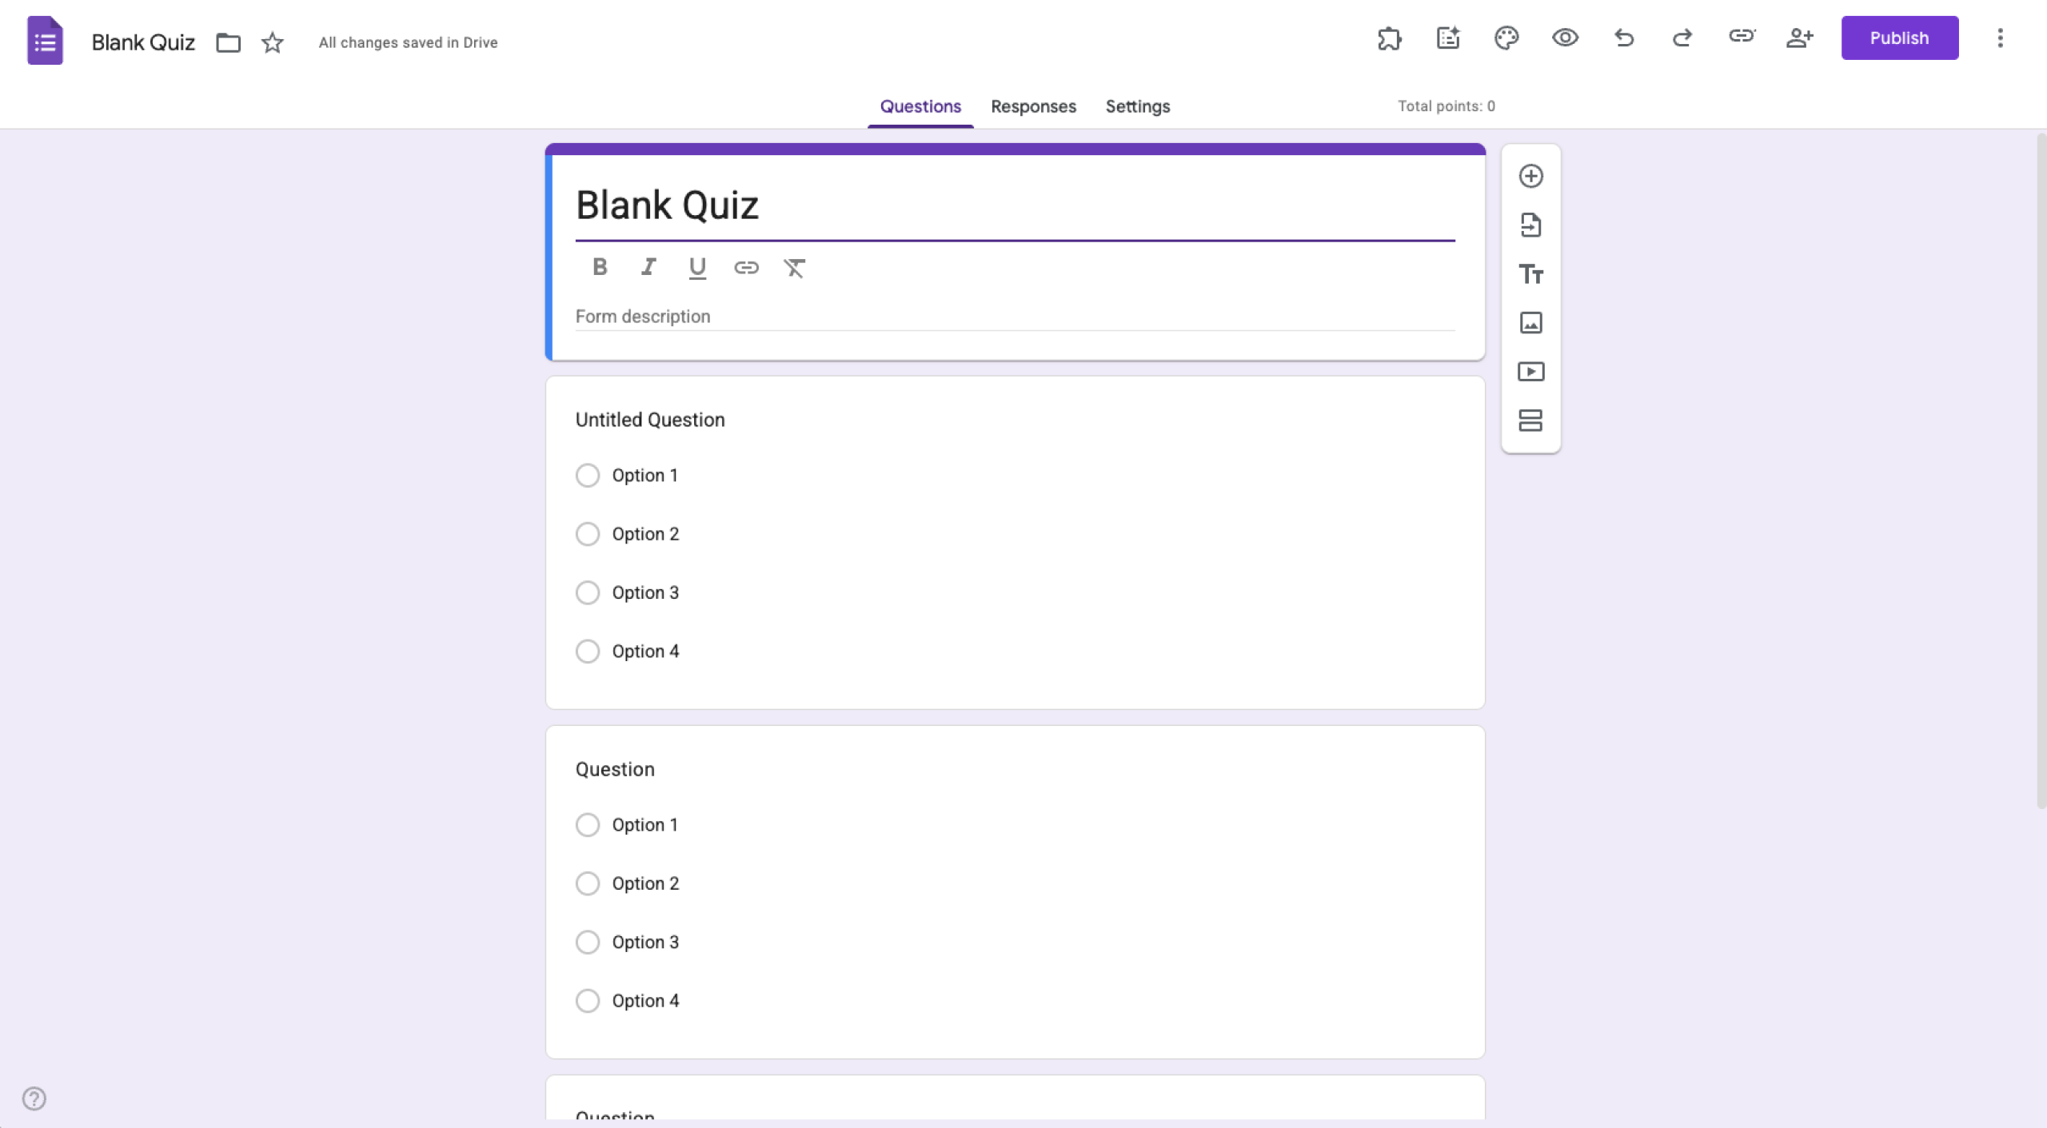Screen dimensions: 2047x1128
Task: Add a YouTube video
Action: click(1530, 372)
